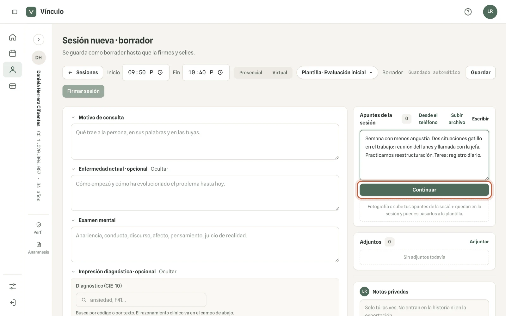Collapse Enfermedad actual section chevron
The image size is (506, 316).
73,169
